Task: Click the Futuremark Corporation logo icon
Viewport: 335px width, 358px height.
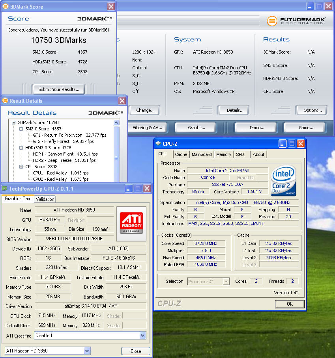Action: click(x=272, y=21)
